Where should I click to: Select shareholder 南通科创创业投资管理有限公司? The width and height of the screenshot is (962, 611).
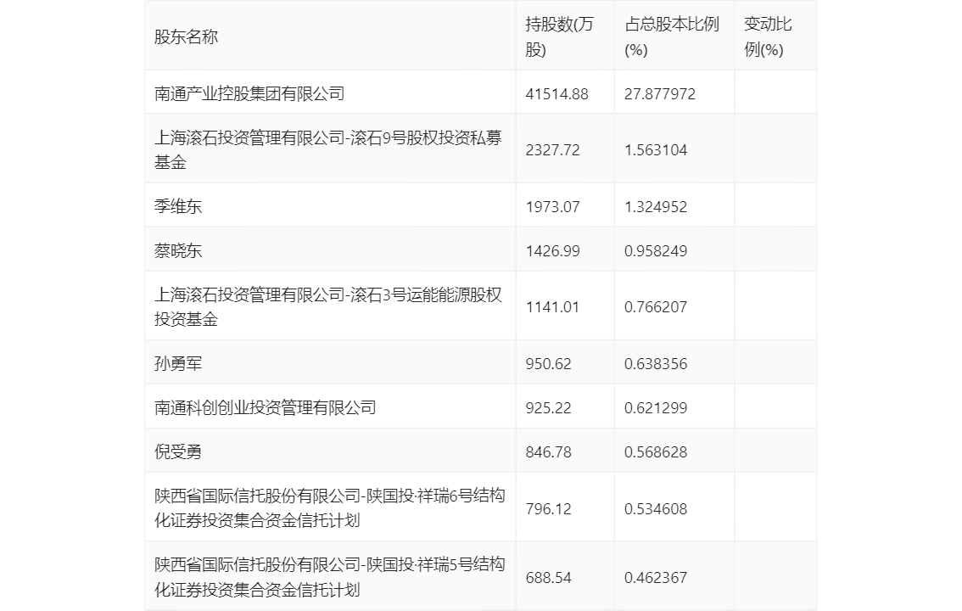(265, 407)
